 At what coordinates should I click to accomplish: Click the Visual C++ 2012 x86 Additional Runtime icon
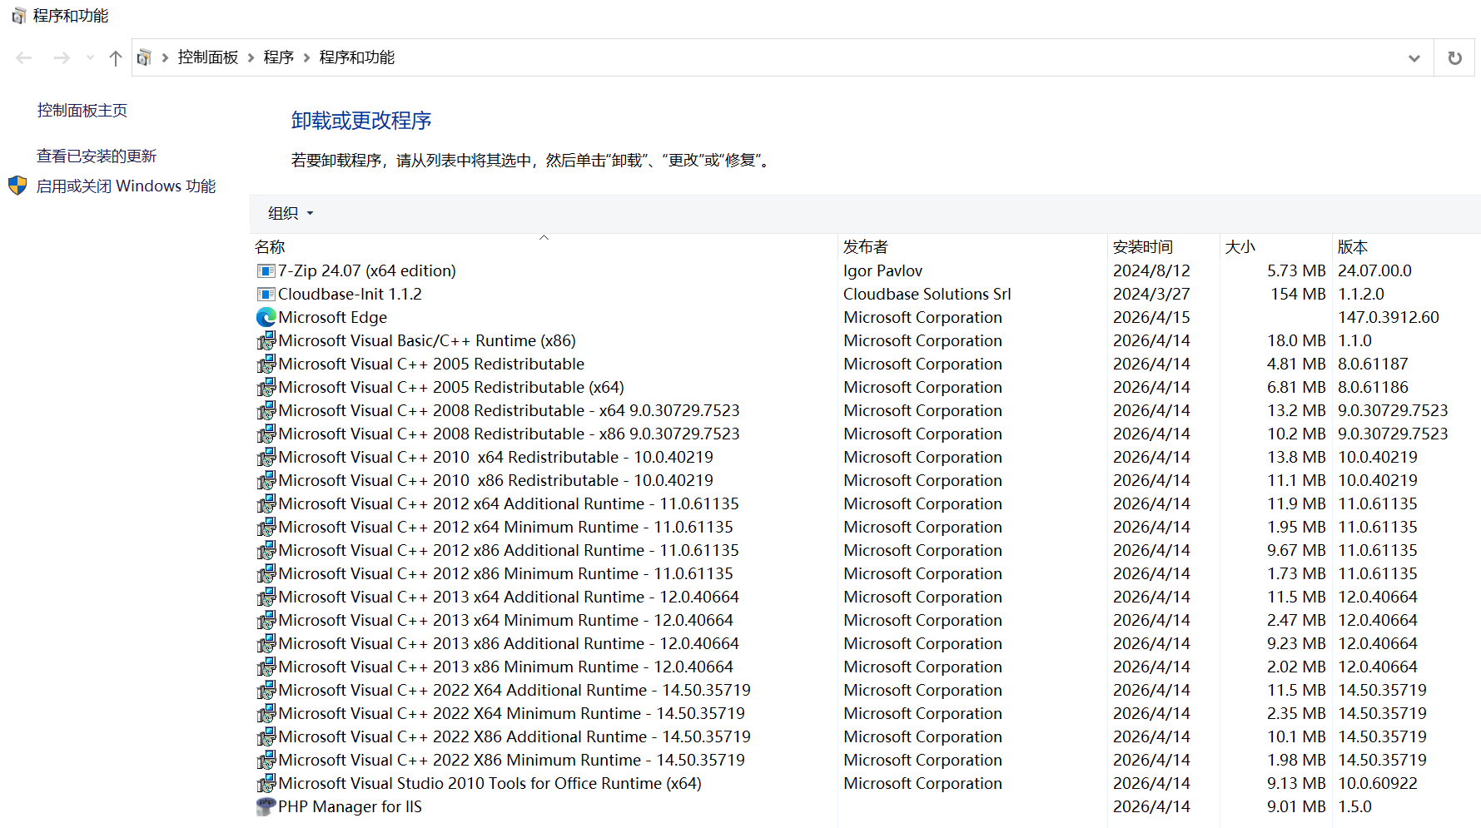click(x=266, y=551)
